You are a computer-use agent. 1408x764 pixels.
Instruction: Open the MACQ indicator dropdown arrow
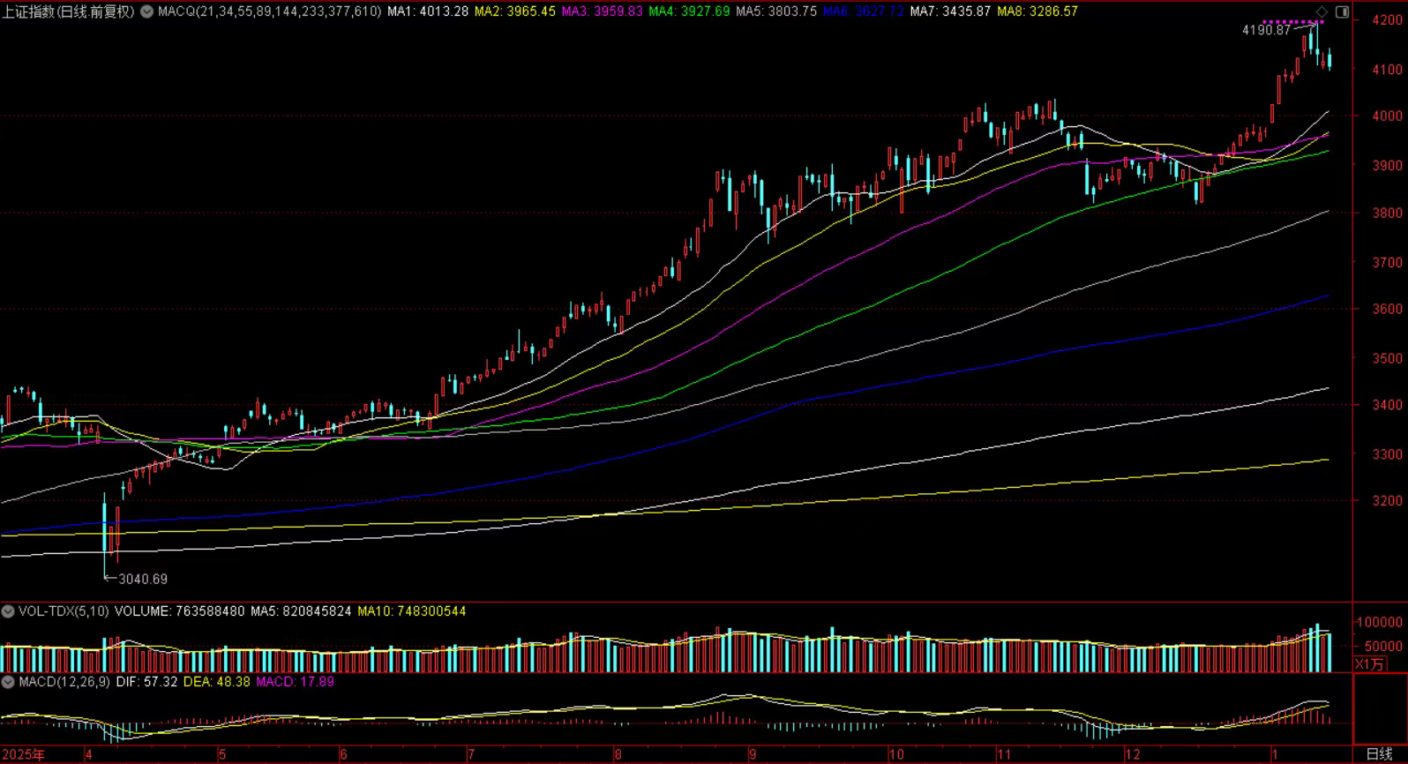pyautogui.click(x=147, y=11)
